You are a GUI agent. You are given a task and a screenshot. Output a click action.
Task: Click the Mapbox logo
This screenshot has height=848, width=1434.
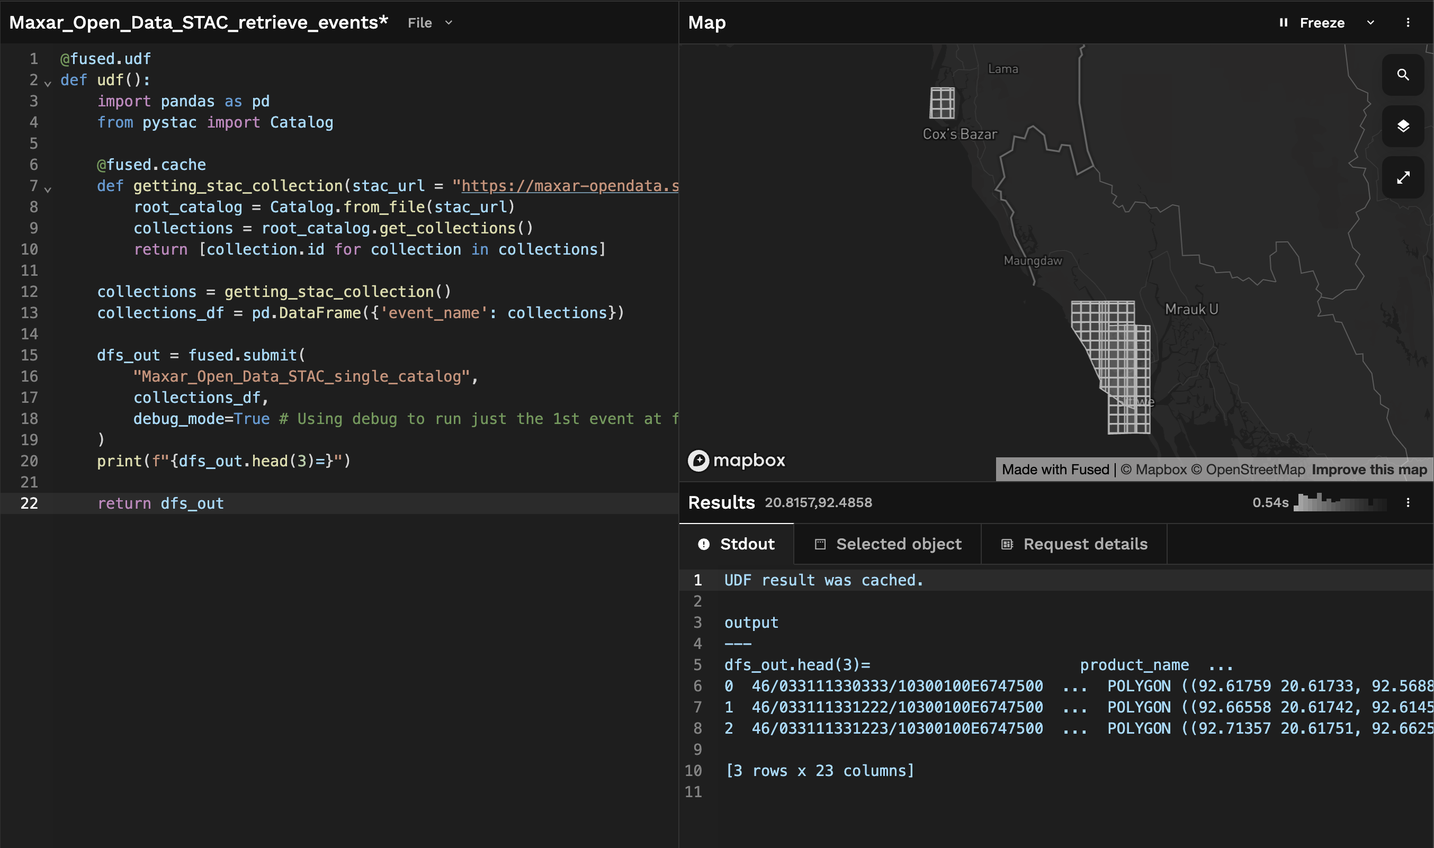coord(736,460)
